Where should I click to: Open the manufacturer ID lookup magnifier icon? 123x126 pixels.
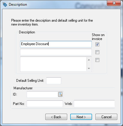pyautogui.click(x=60, y=94)
